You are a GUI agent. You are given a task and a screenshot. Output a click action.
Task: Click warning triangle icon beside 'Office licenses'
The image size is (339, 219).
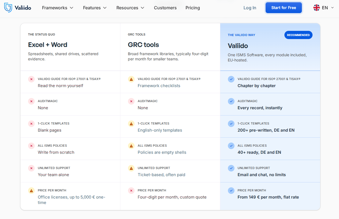click(x=31, y=191)
